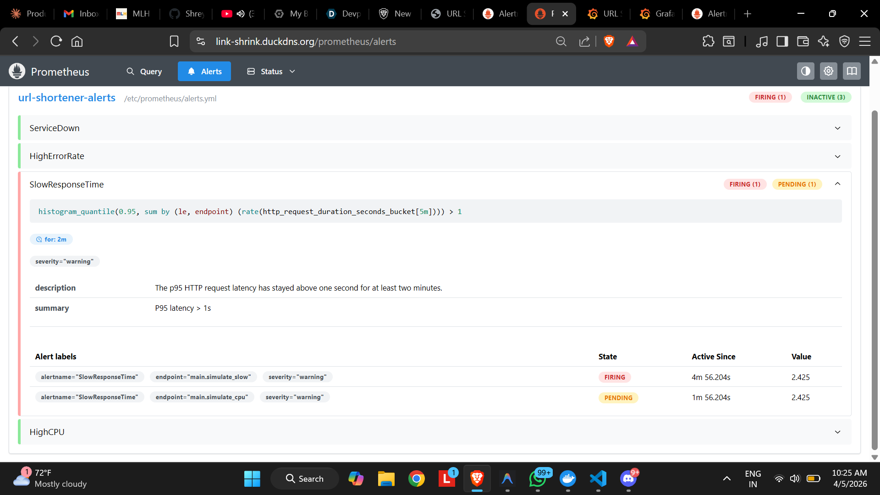Switch to the Grafana browser tab
The width and height of the screenshot is (880, 495).
657,14
